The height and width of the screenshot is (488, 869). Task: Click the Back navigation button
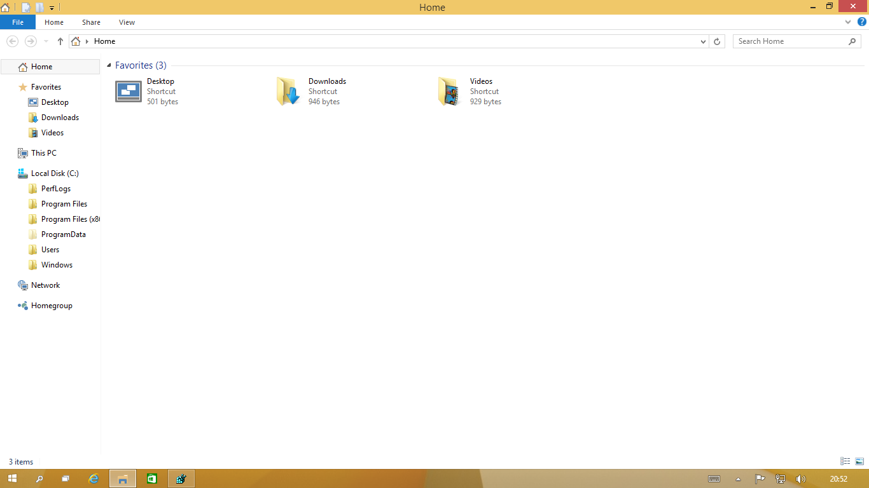coord(12,41)
